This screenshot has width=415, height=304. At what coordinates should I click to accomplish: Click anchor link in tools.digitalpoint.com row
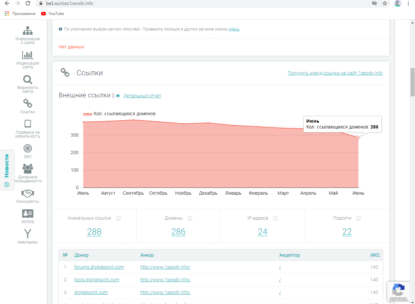(x=165, y=280)
